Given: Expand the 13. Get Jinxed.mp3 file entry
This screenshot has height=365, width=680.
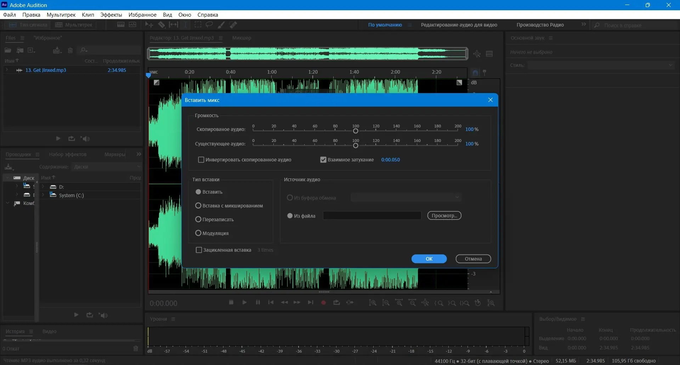Looking at the screenshot, I should click(7, 70).
